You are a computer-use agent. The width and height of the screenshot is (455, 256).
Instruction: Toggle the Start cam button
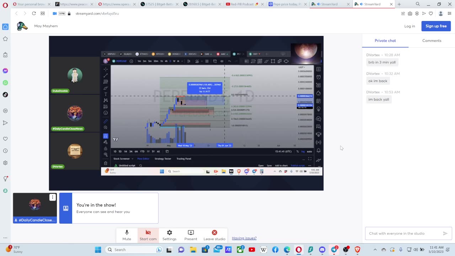pyautogui.click(x=148, y=235)
